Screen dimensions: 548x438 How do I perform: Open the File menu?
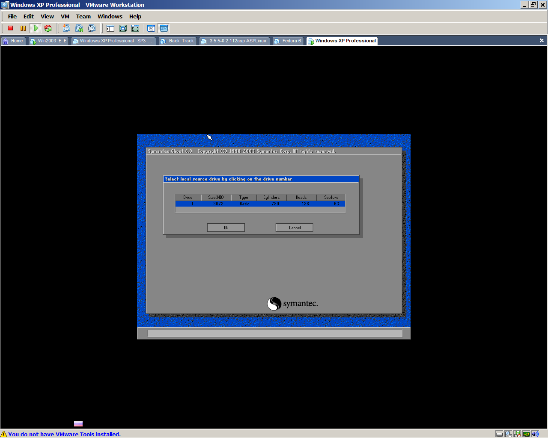12,16
